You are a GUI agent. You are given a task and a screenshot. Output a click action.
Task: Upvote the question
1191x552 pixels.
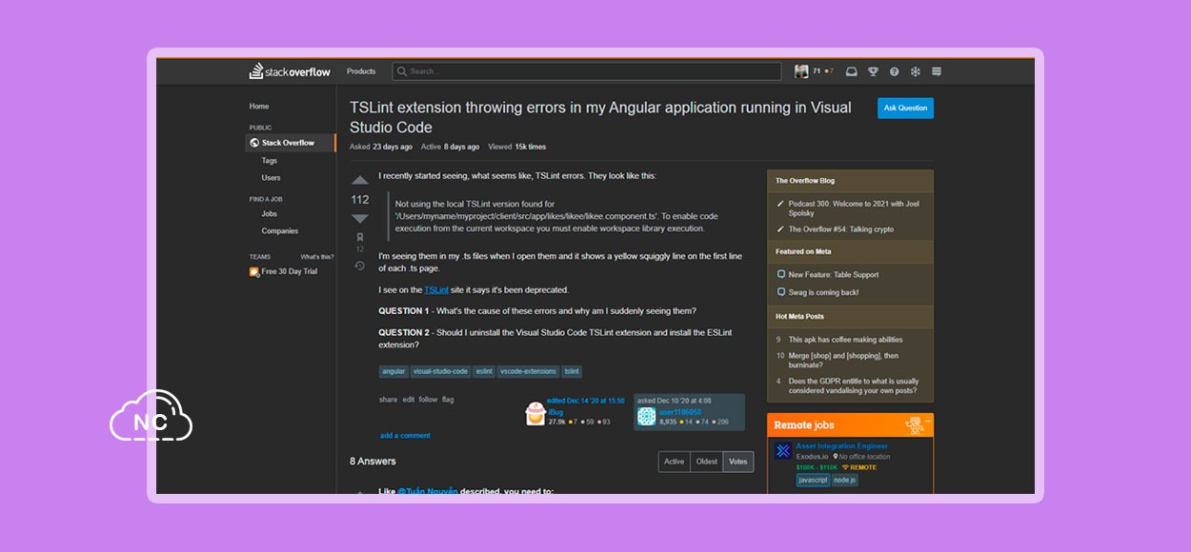click(360, 180)
